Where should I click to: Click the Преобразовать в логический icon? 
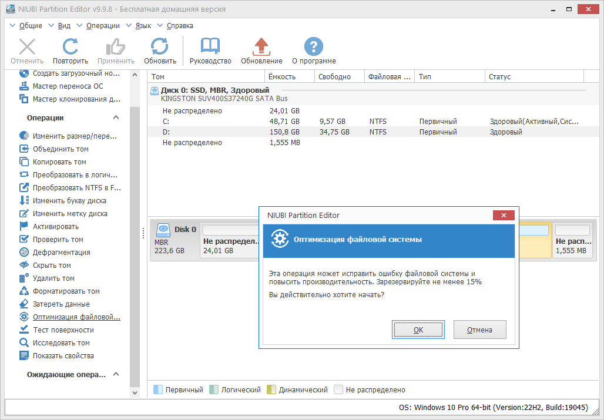click(x=24, y=174)
